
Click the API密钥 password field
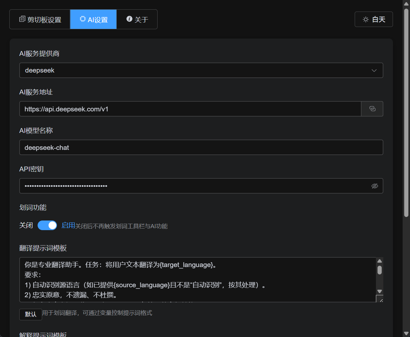[201, 186]
